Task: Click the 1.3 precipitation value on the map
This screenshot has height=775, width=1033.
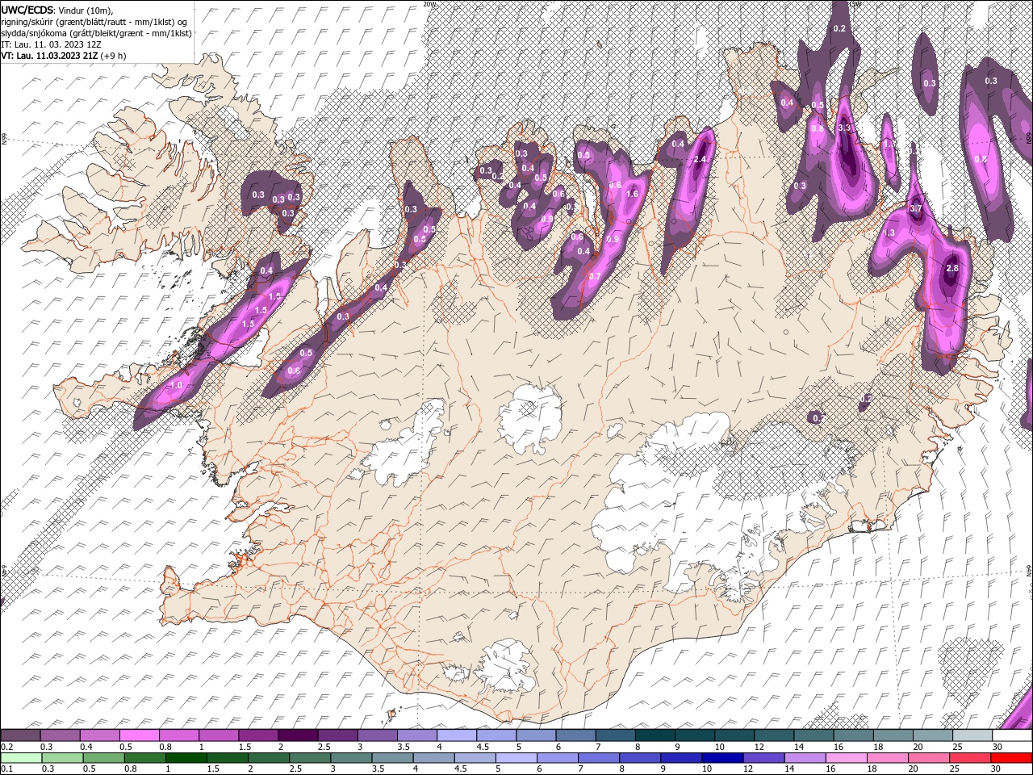Action: (x=889, y=232)
